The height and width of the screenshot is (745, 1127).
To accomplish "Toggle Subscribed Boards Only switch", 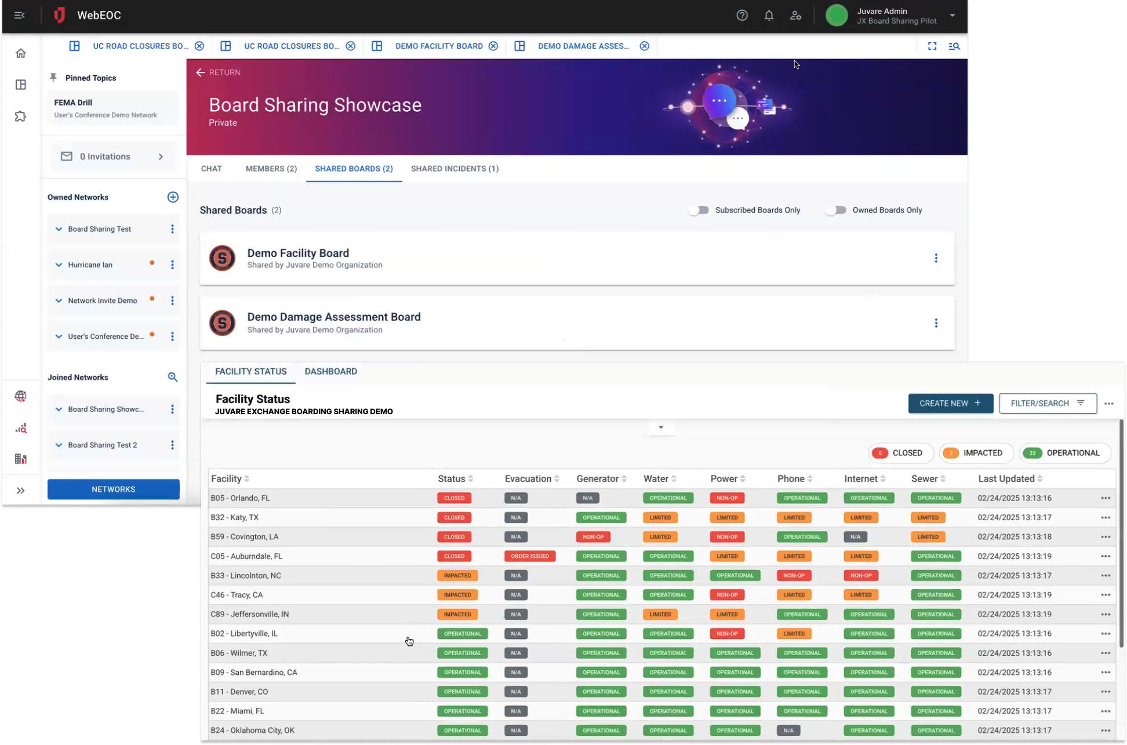I will click(699, 210).
